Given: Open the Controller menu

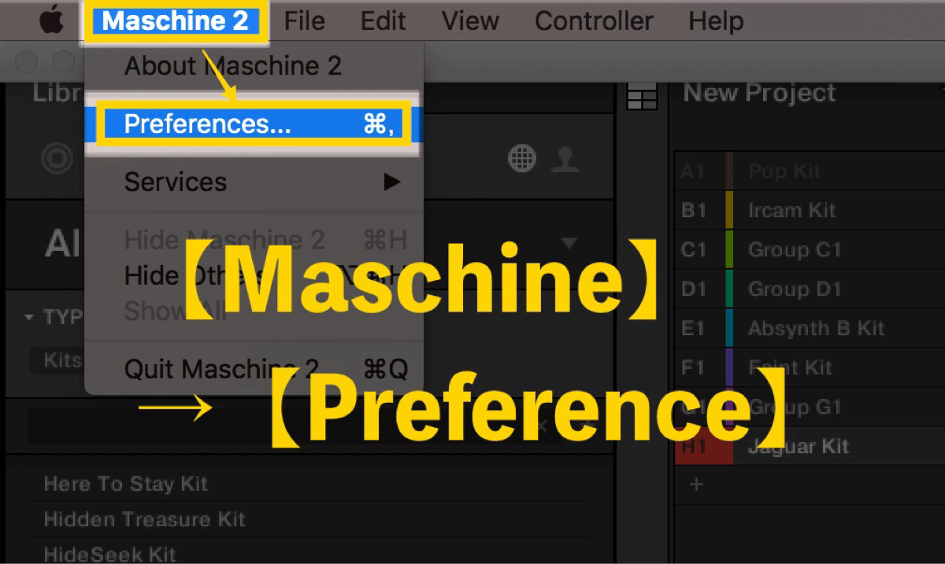Looking at the screenshot, I should coord(594,21).
